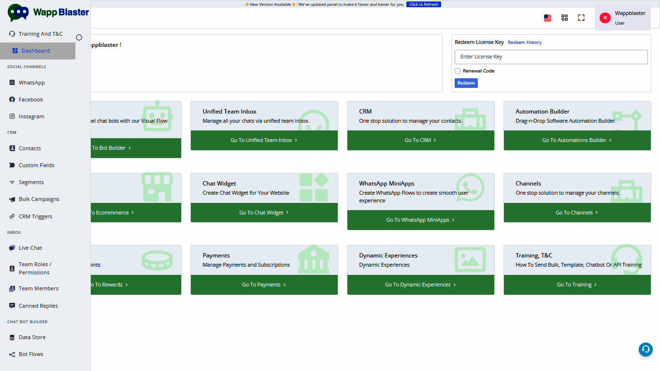Open the chat support bubble at bottom right
Image resolution: width=660 pixels, height=371 pixels.
(646, 349)
